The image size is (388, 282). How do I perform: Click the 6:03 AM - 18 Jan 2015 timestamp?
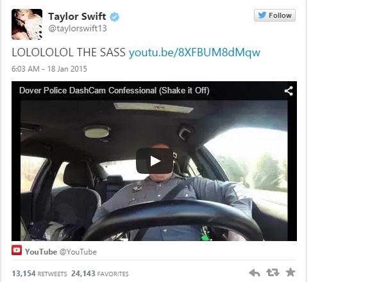49,69
